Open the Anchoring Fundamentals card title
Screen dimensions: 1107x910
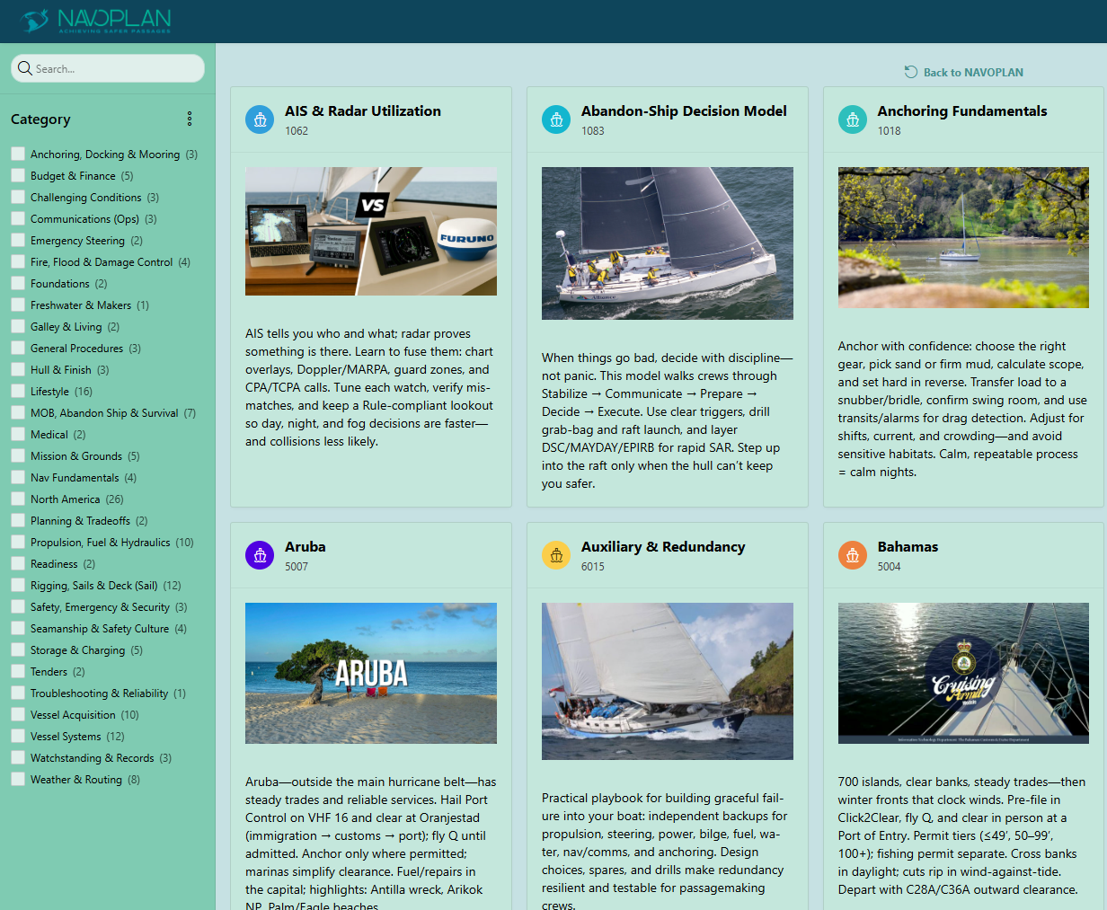pyautogui.click(x=961, y=111)
